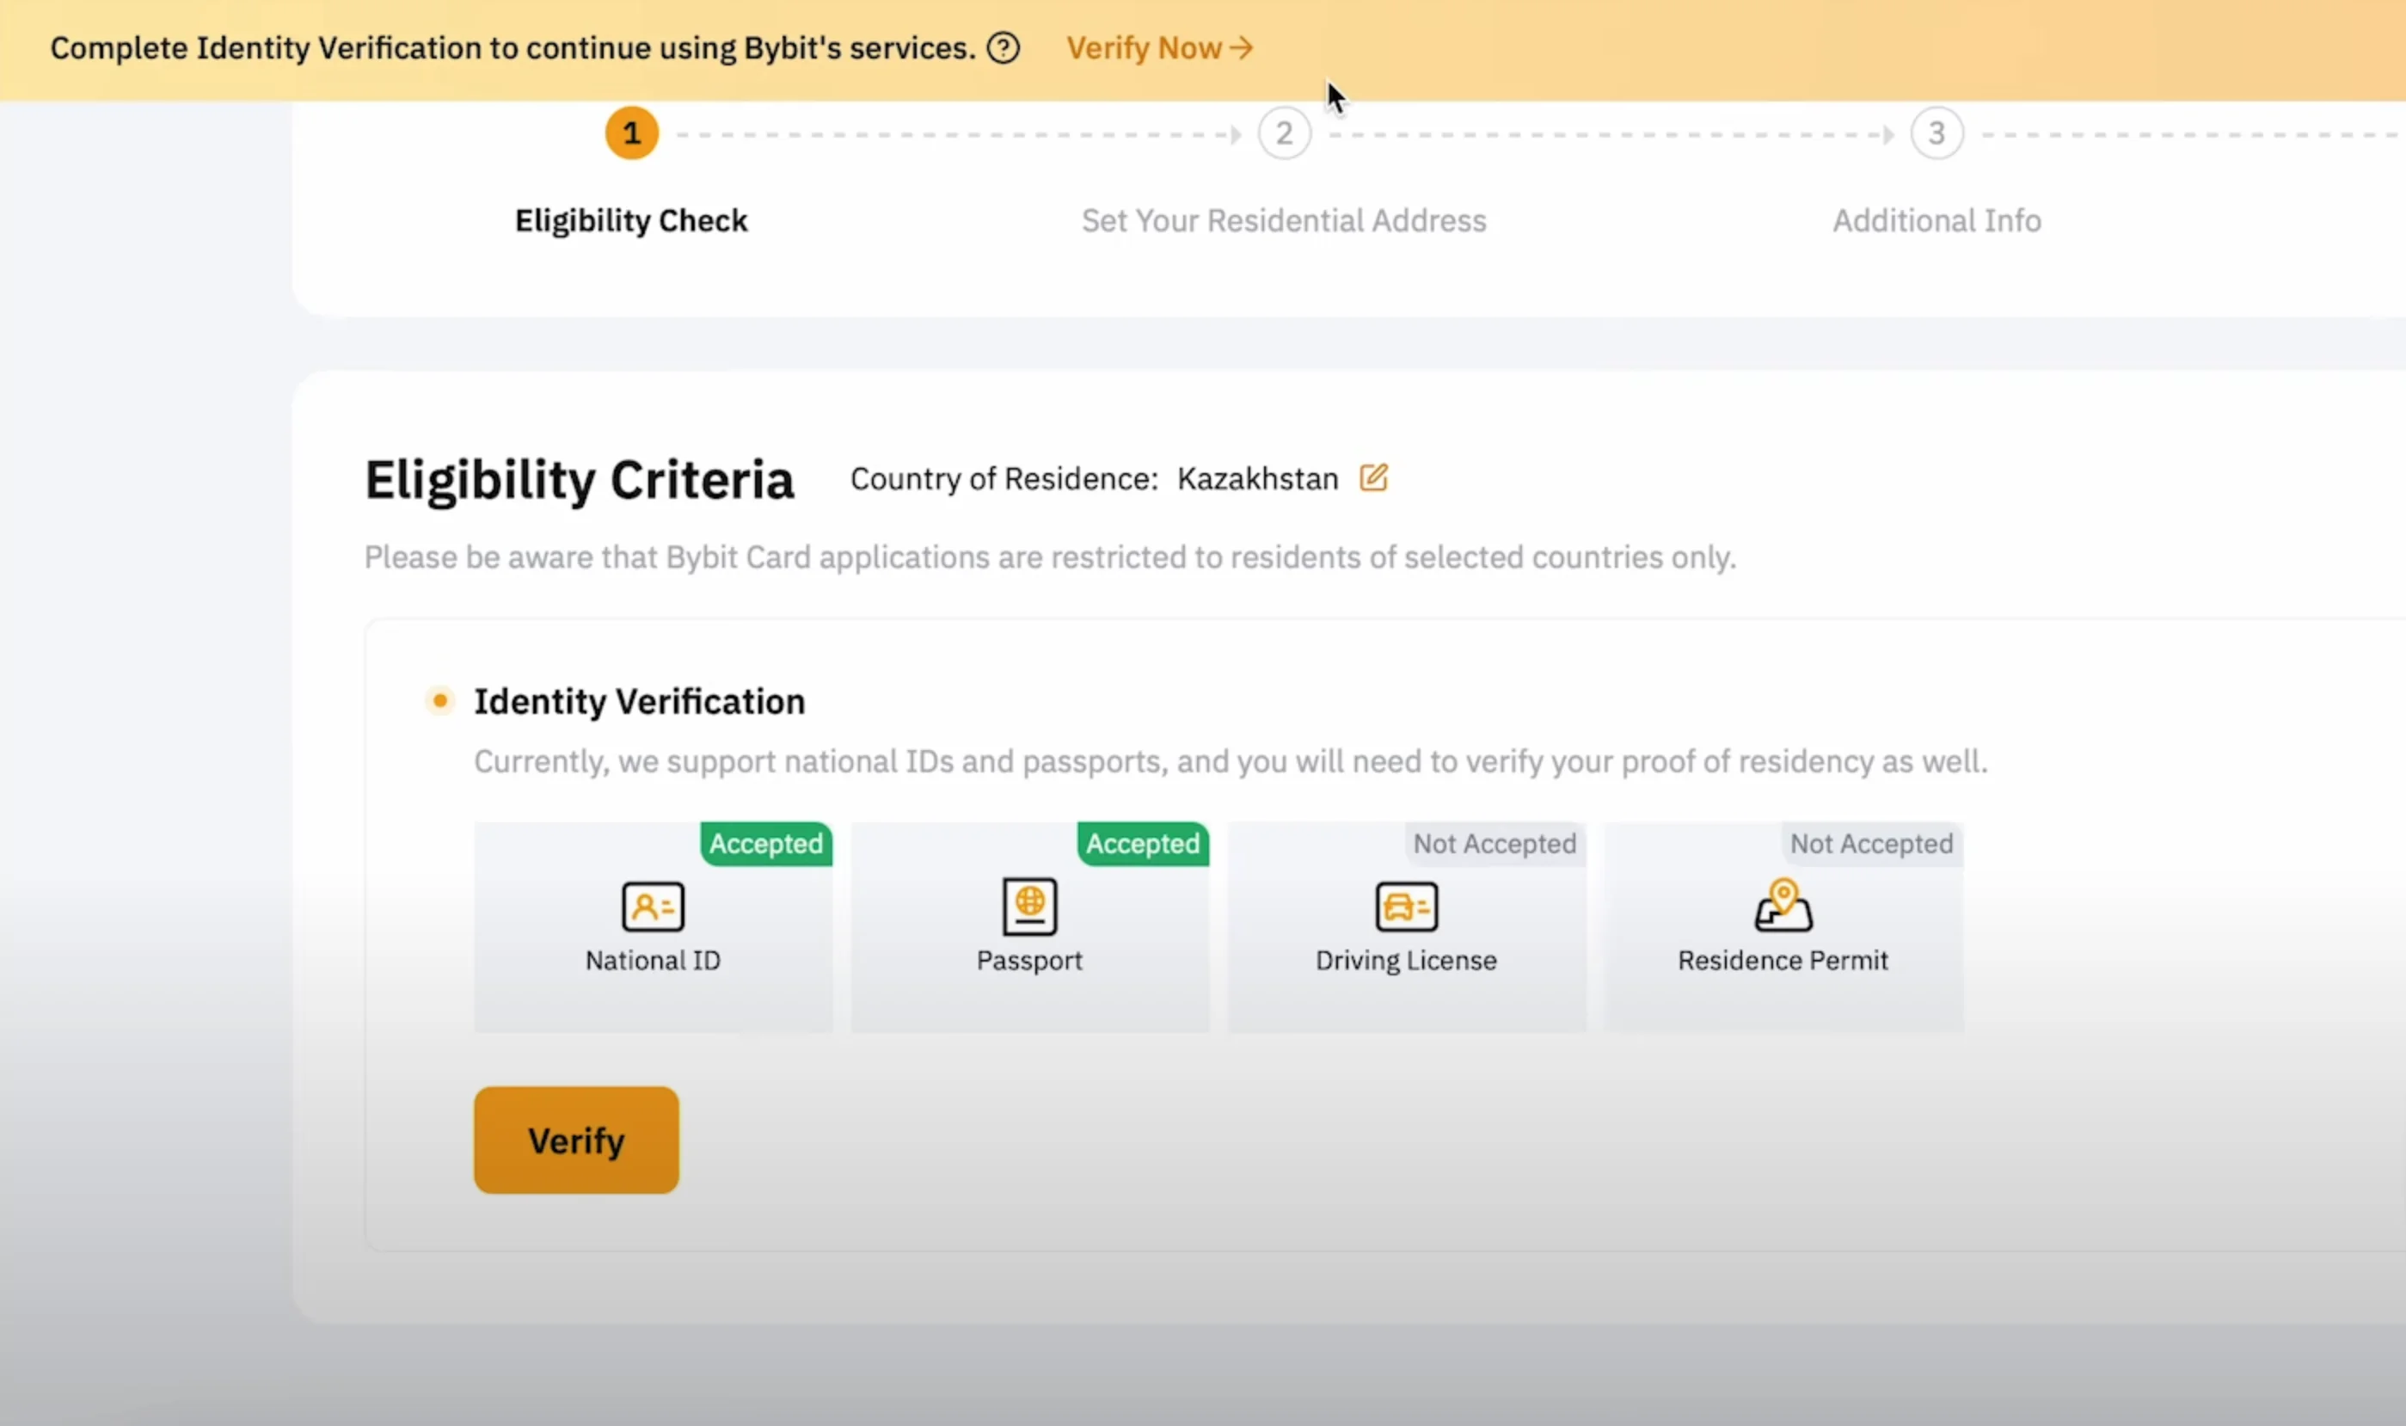Click Not Accepted badge on Residence Permit
The width and height of the screenshot is (2406, 1426).
(x=1871, y=844)
